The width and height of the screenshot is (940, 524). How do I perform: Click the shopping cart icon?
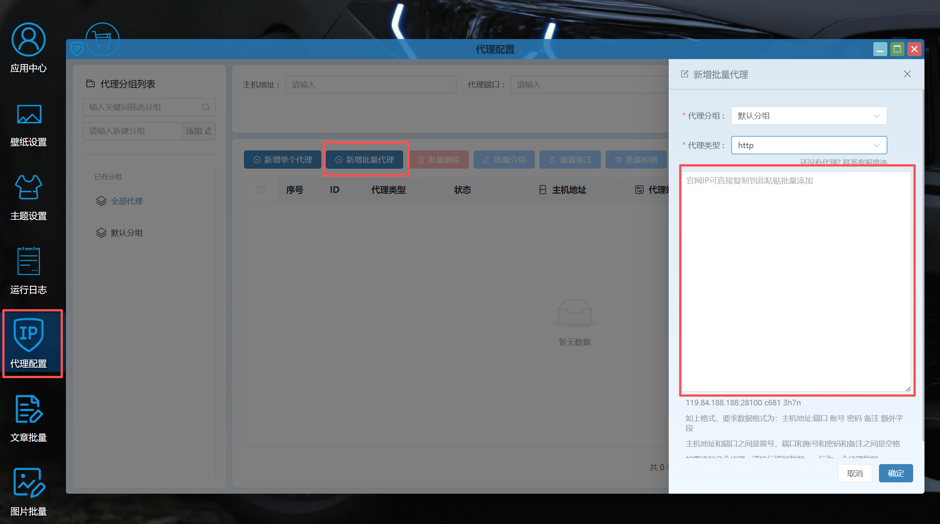coord(102,39)
